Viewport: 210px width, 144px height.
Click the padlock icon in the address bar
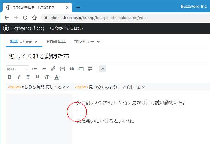point(46,18)
